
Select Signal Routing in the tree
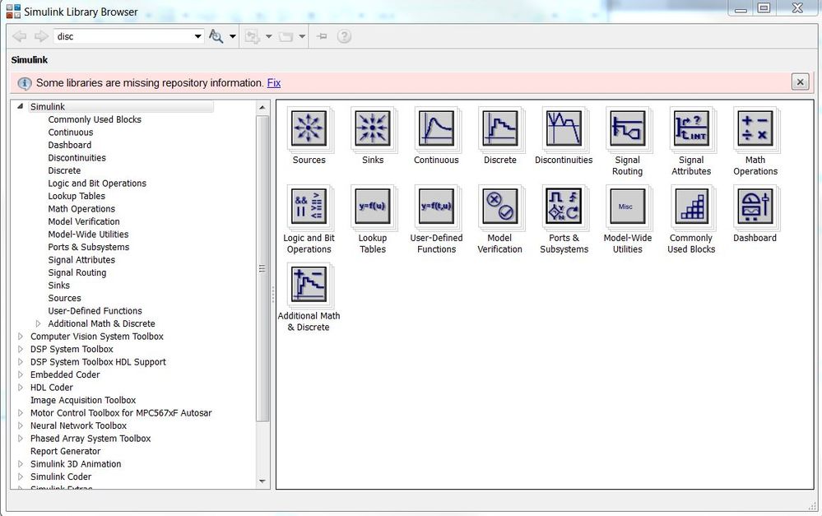[x=77, y=272]
